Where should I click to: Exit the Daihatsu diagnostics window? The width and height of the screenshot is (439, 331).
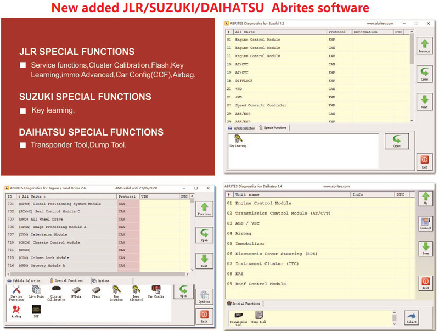point(426,283)
